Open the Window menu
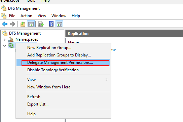The width and height of the screenshot is (183, 122). coord(59,16)
